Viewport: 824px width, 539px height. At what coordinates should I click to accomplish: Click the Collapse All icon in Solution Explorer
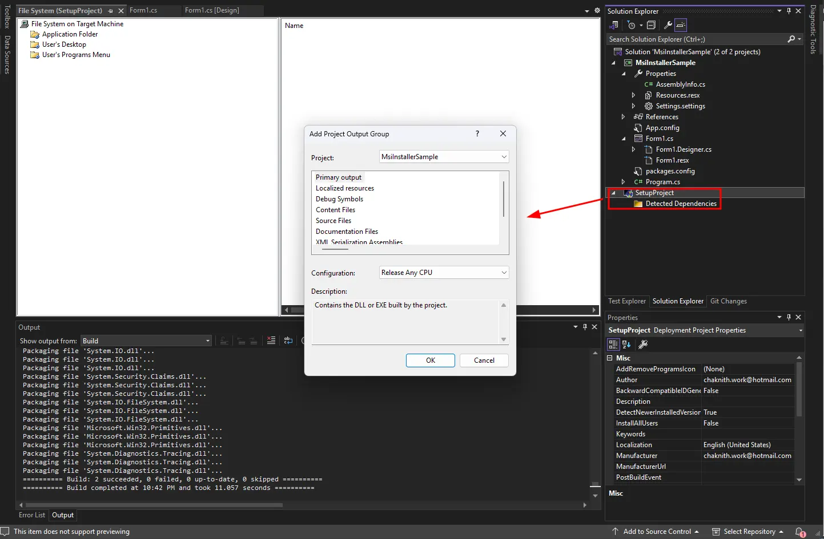point(651,25)
